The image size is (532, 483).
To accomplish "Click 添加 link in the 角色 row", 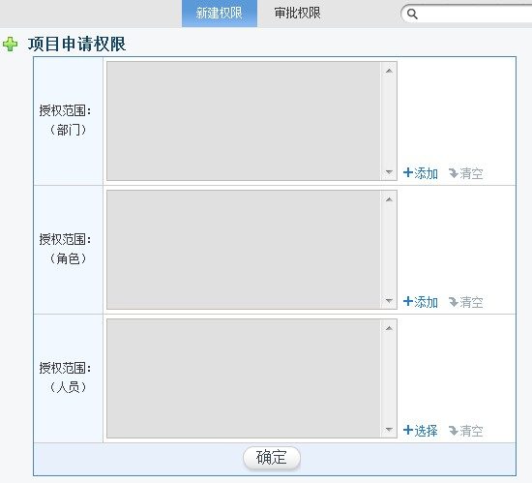I will click(421, 302).
